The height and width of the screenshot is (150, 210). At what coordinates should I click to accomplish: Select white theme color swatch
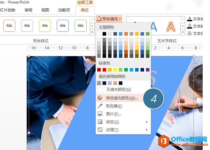click(99, 34)
